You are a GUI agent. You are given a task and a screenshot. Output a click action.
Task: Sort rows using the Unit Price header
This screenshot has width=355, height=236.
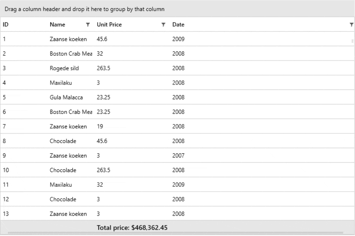coord(109,24)
